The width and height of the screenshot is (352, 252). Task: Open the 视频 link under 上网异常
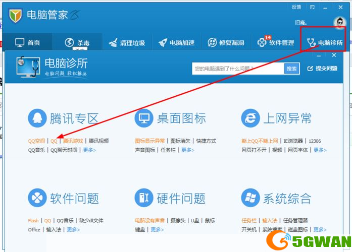pos(277,150)
